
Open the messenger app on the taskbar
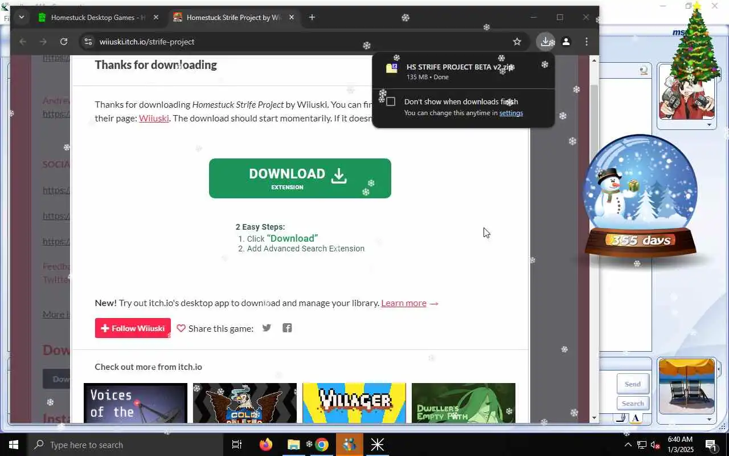click(350, 445)
